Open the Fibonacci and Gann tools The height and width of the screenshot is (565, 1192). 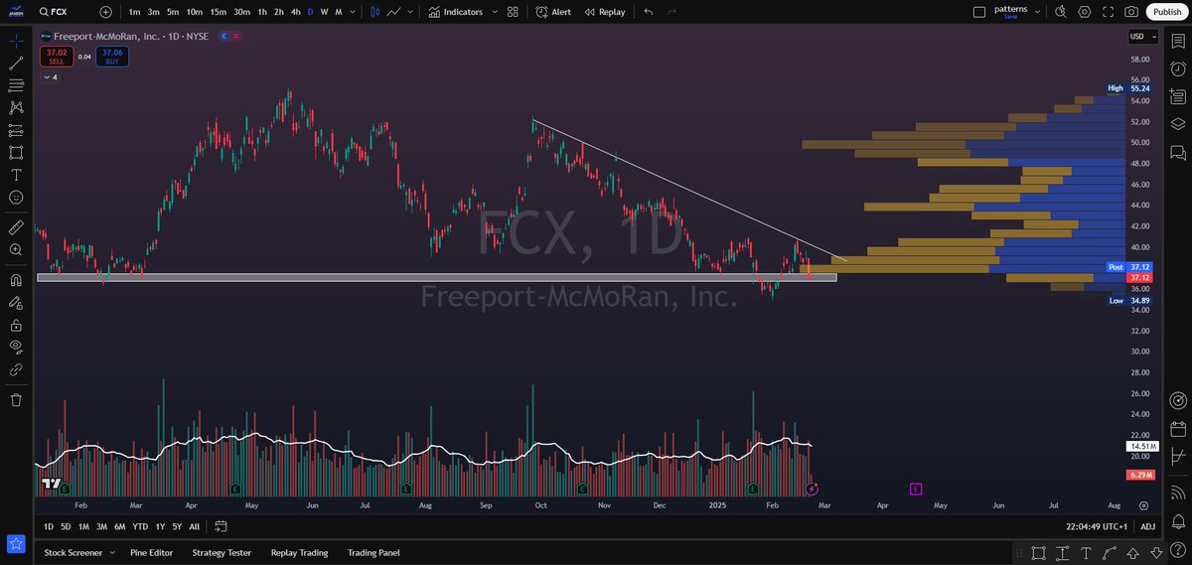[x=16, y=85]
